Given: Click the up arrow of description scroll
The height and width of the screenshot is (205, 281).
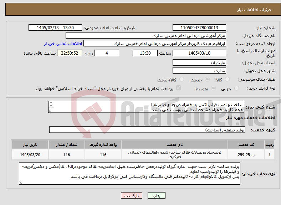Looking at the screenshot, I should [51, 103].
